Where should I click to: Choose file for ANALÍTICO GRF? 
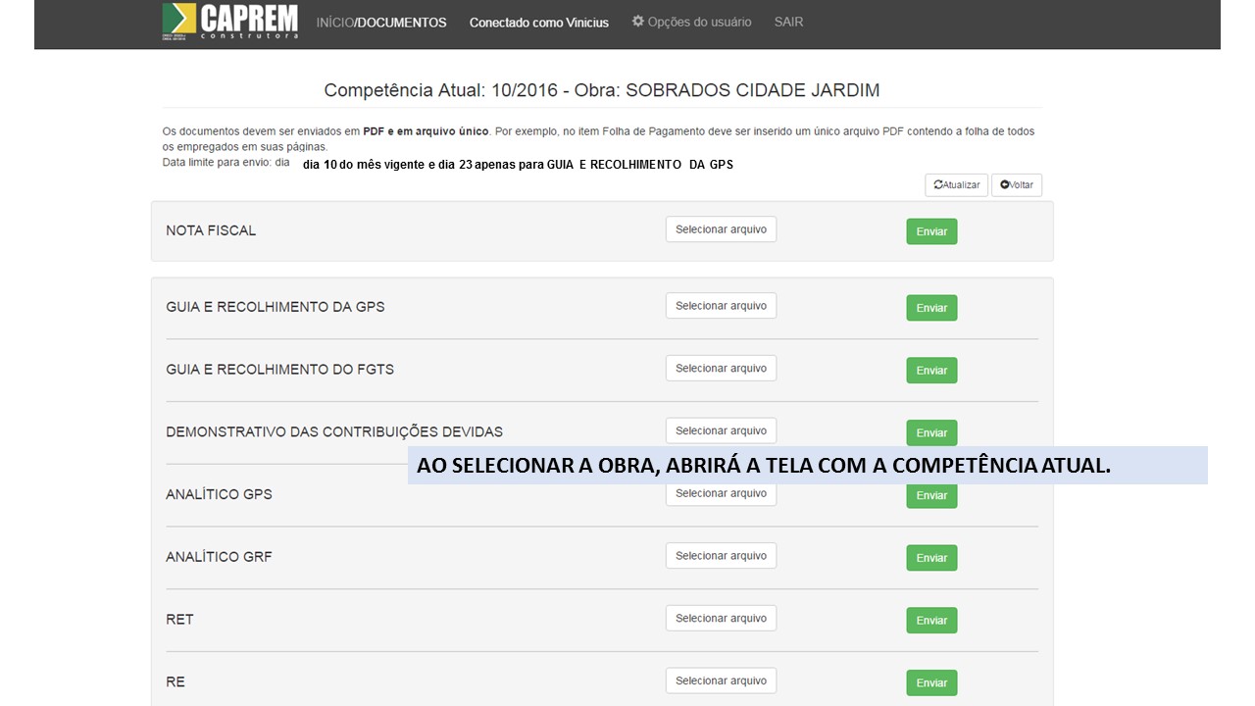tap(721, 556)
